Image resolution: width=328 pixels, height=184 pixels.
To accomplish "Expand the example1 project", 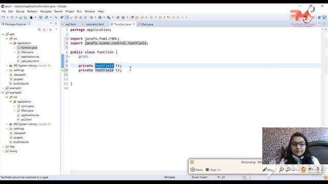I will (x=3, y=88).
